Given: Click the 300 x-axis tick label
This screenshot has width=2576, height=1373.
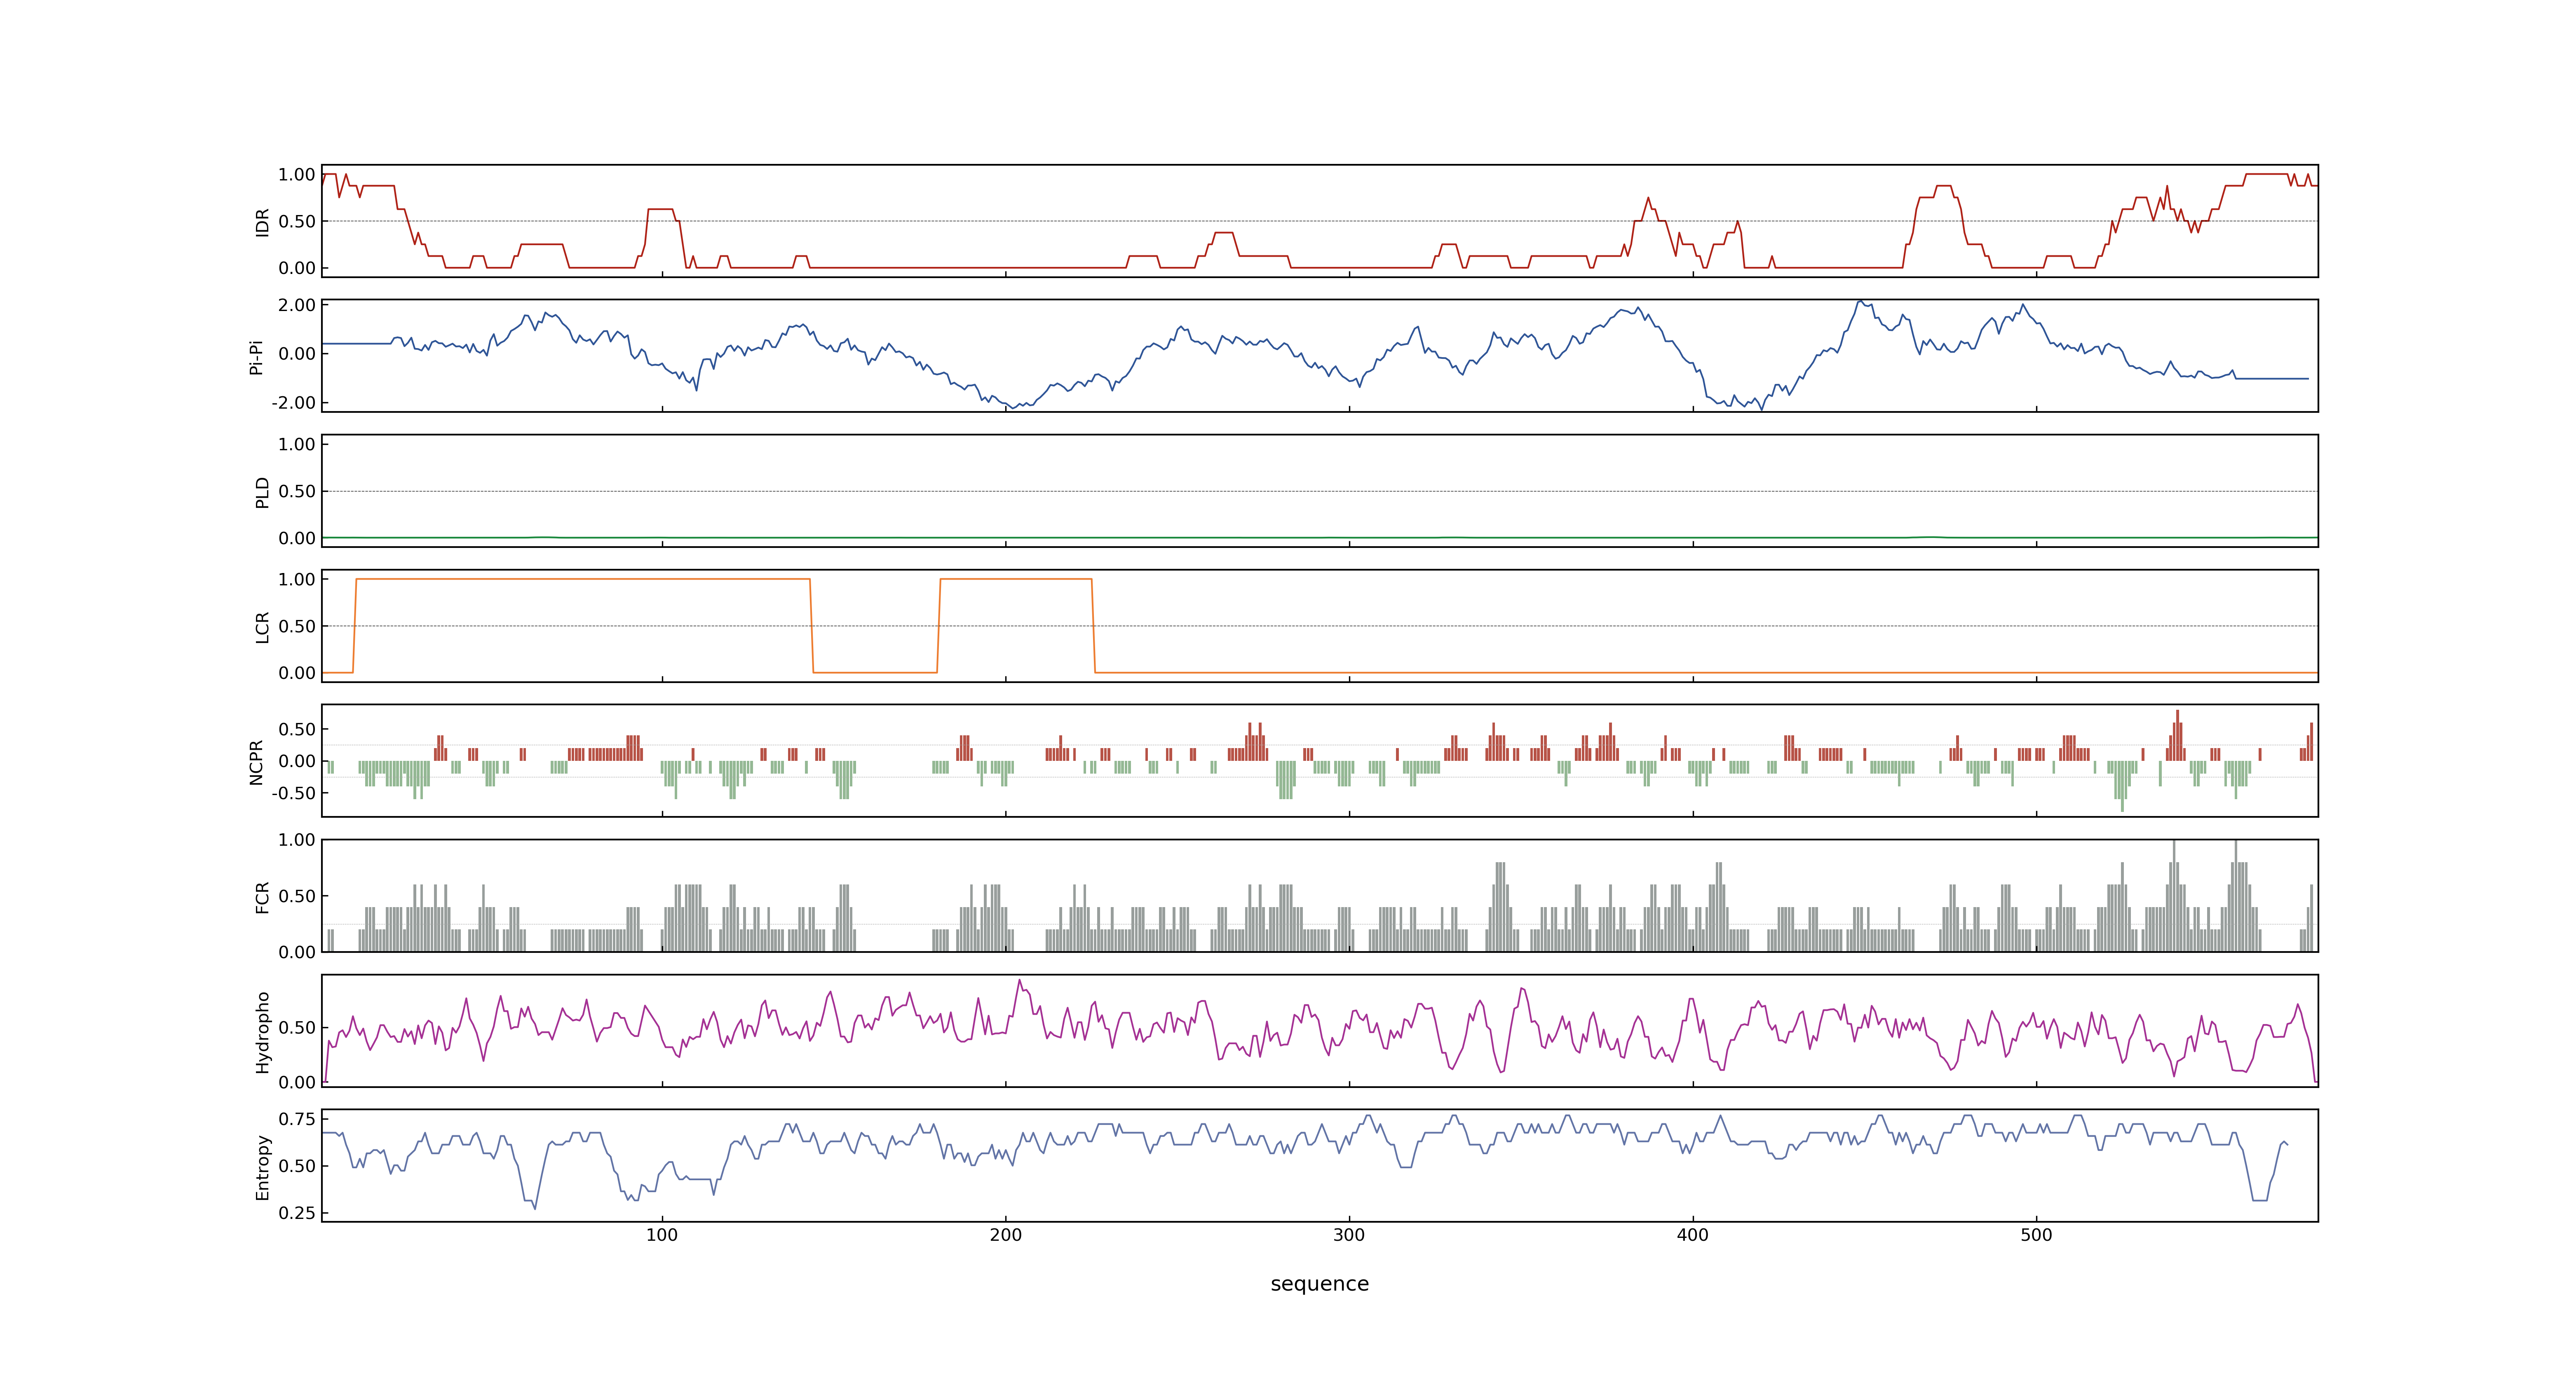Looking at the screenshot, I should (x=1349, y=1235).
